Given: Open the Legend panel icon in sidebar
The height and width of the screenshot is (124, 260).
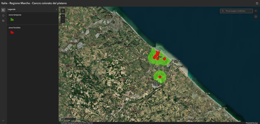Looking at the screenshot, I should point(3,10).
